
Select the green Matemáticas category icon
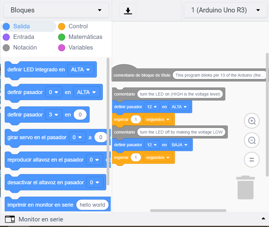62,37
